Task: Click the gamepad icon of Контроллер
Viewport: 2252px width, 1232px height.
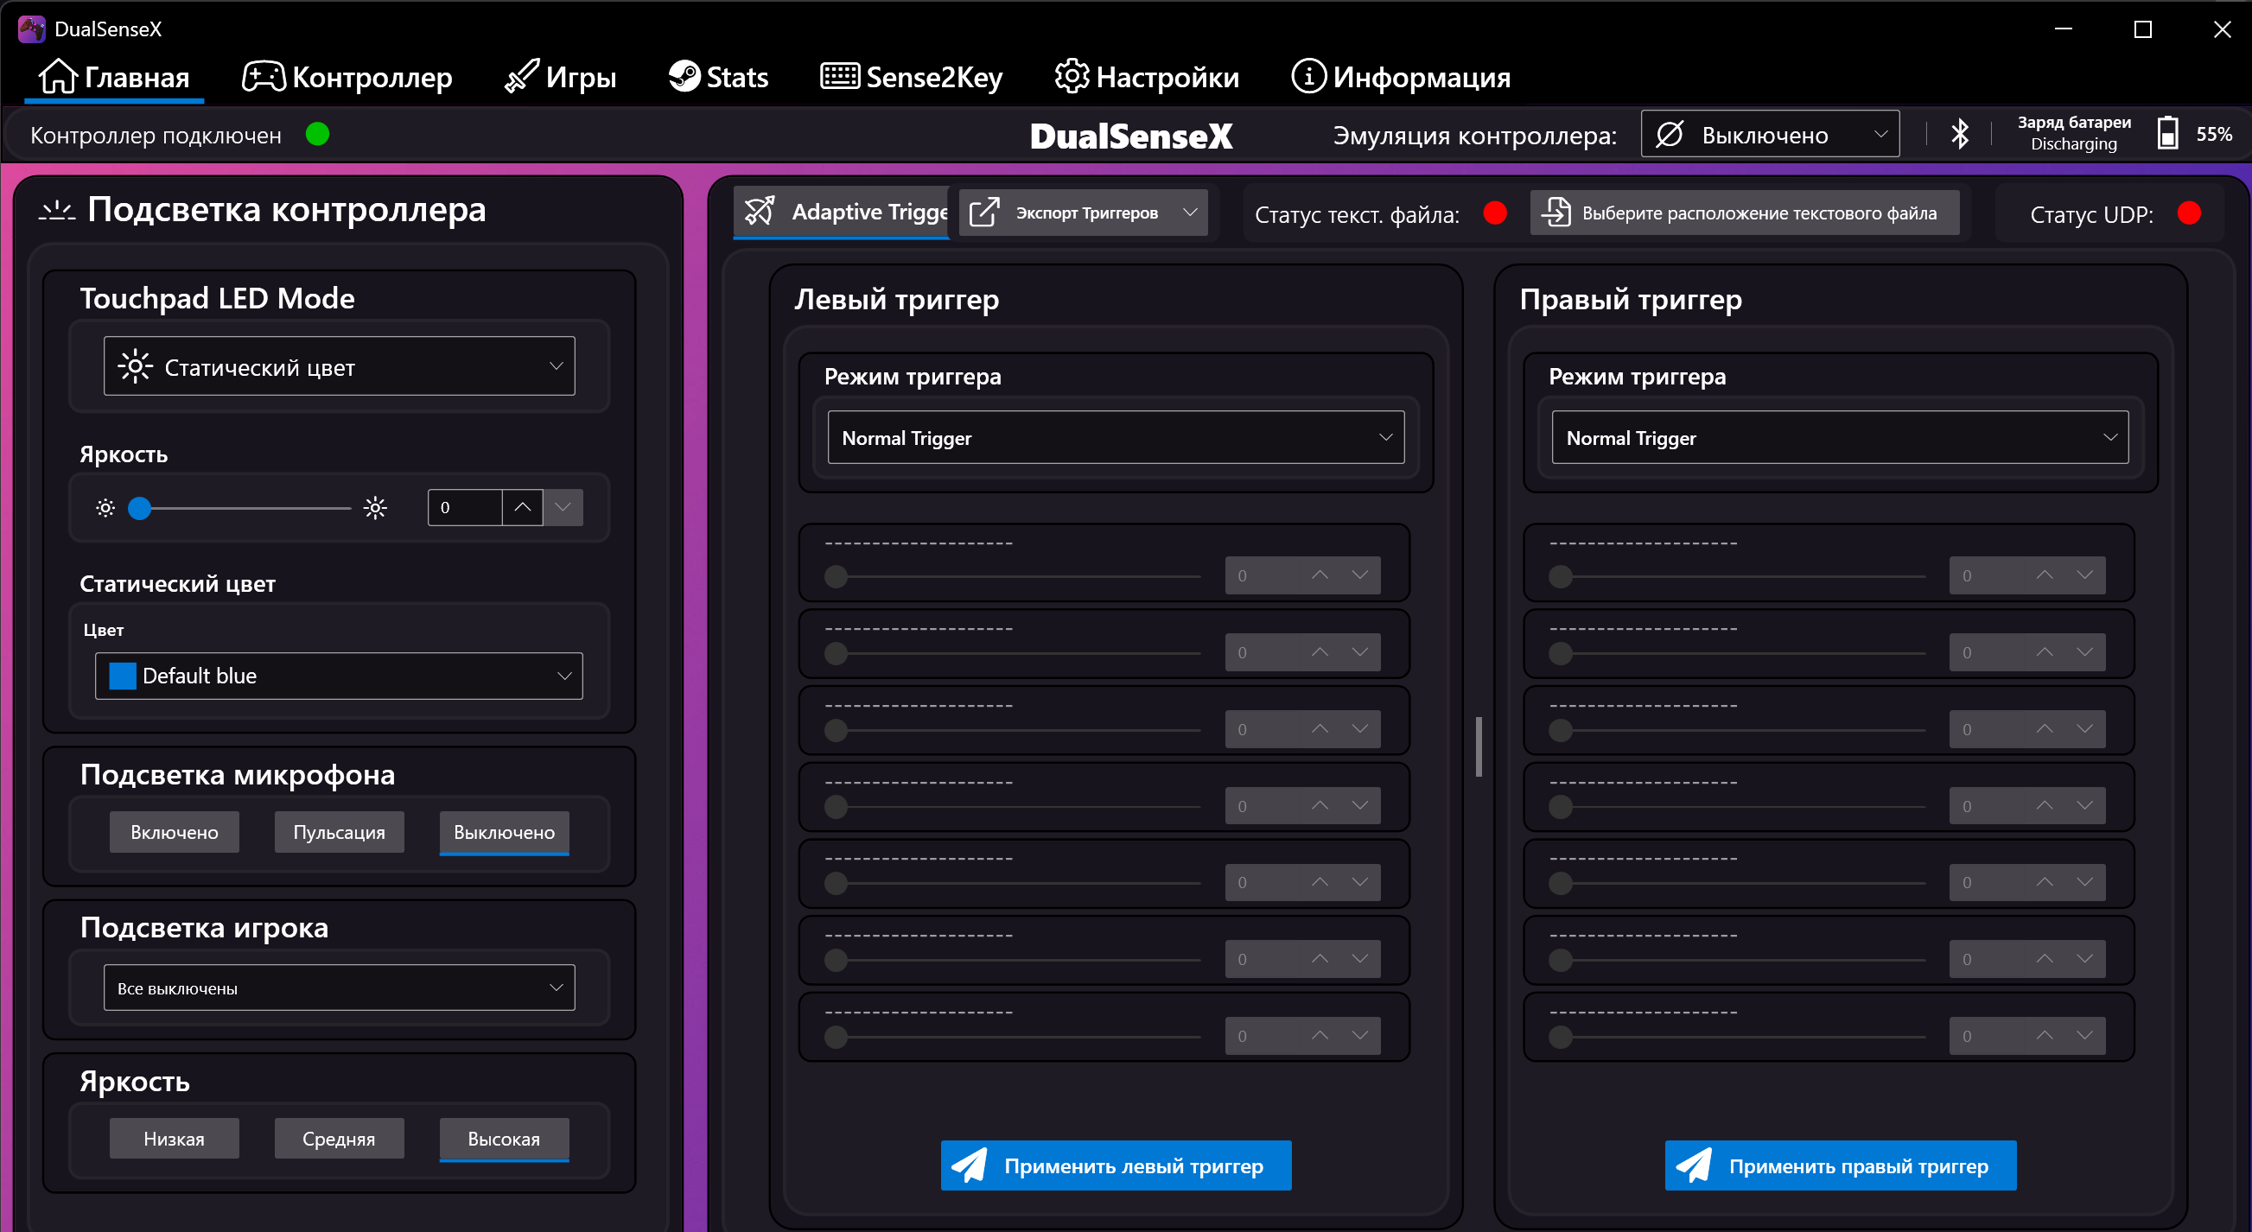Action: (264, 77)
